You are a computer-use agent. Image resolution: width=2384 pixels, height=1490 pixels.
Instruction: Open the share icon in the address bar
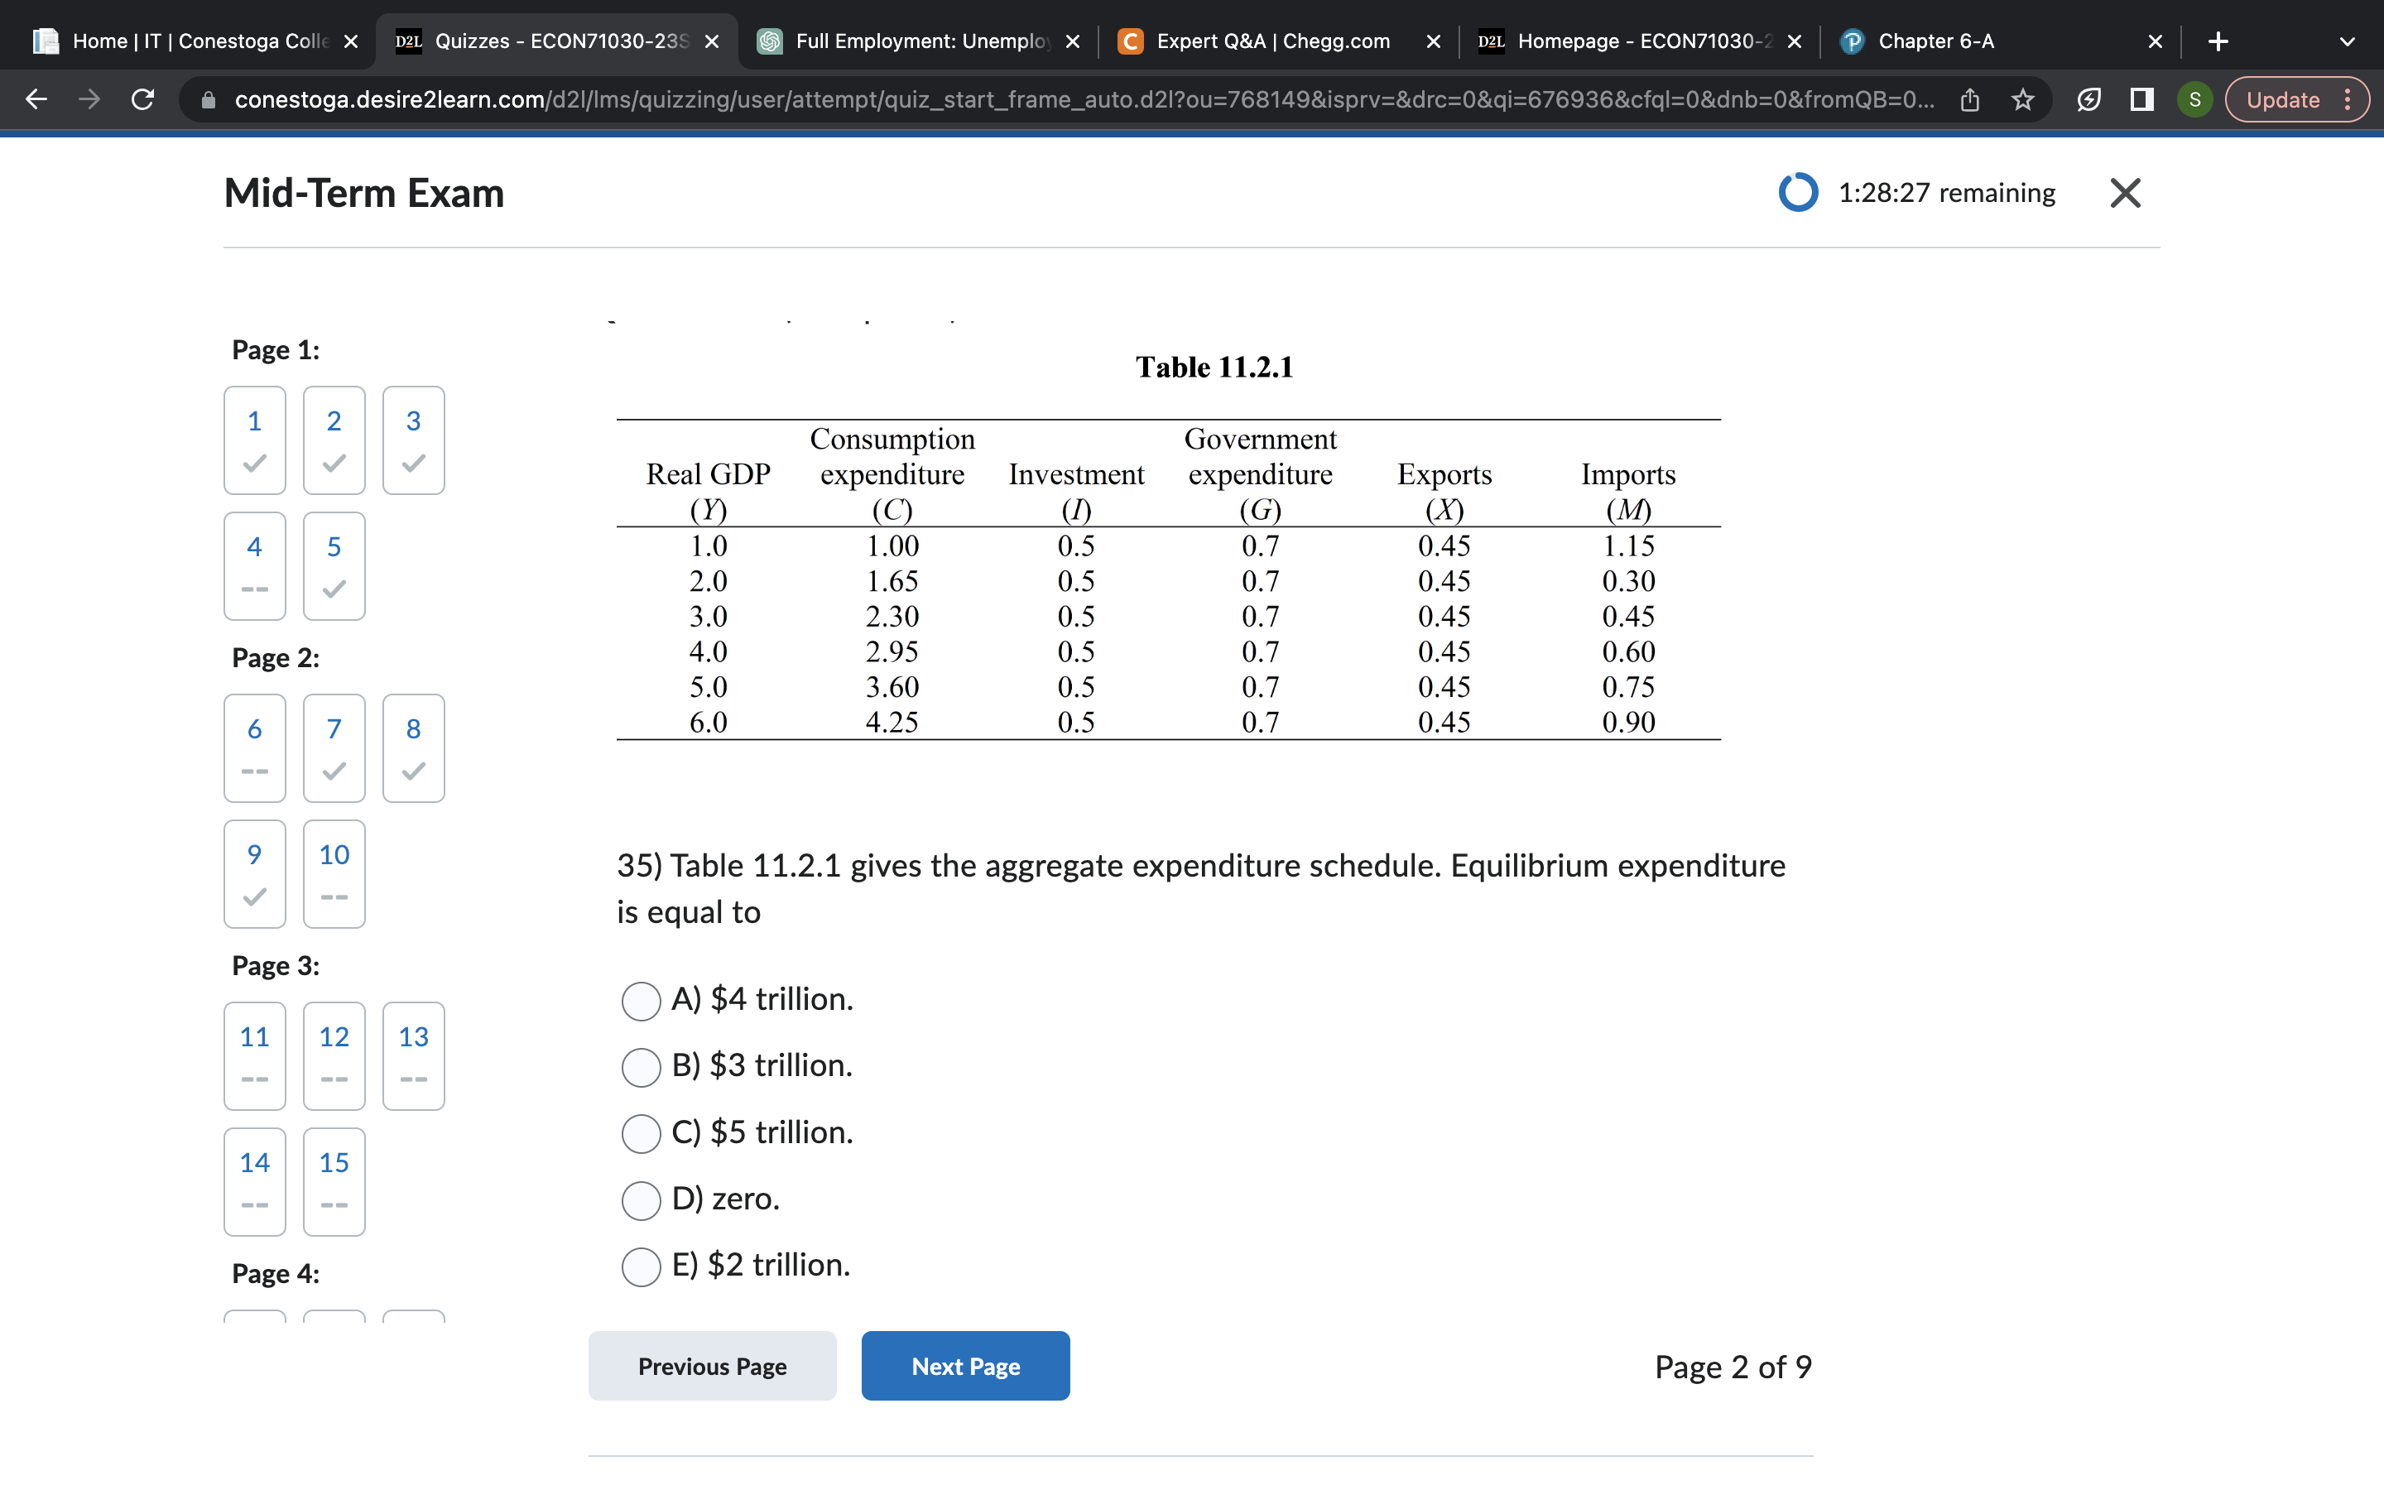1968,99
